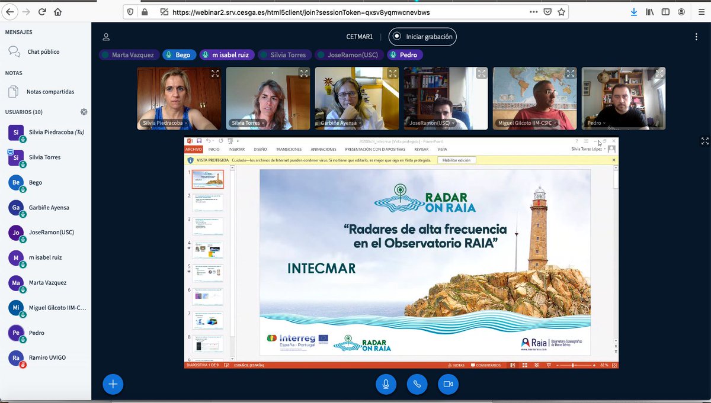This screenshot has width=711, height=403.
Task: Toggle user list panel icon
Action: (106, 37)
